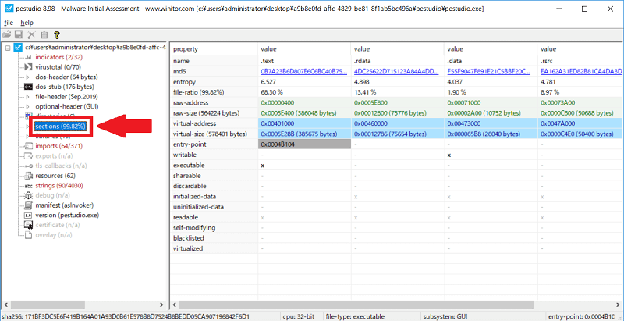
Task: Click the cpu: 32-bit status entry
Action: pos(298,316)
